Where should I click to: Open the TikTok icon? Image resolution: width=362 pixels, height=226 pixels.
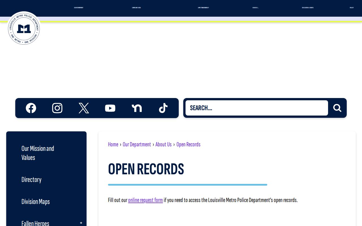[163, 108]
